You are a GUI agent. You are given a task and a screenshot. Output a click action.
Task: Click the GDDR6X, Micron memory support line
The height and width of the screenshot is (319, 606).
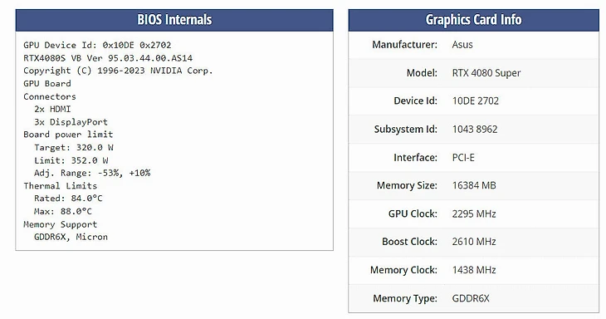[x=71, y=237]
